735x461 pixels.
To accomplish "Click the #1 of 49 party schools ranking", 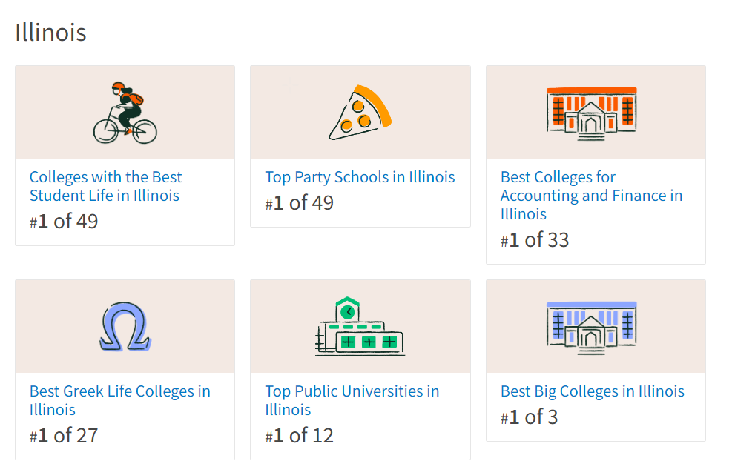I will click(299, 203).
